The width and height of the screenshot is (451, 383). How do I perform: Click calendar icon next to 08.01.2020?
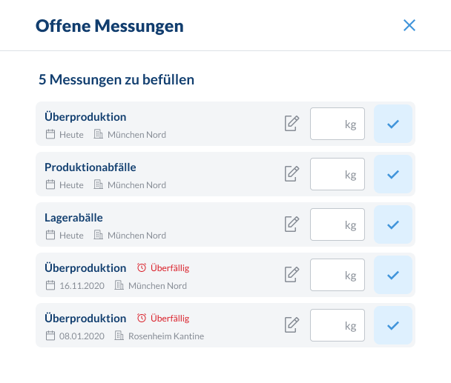click(x=50, y=336)
